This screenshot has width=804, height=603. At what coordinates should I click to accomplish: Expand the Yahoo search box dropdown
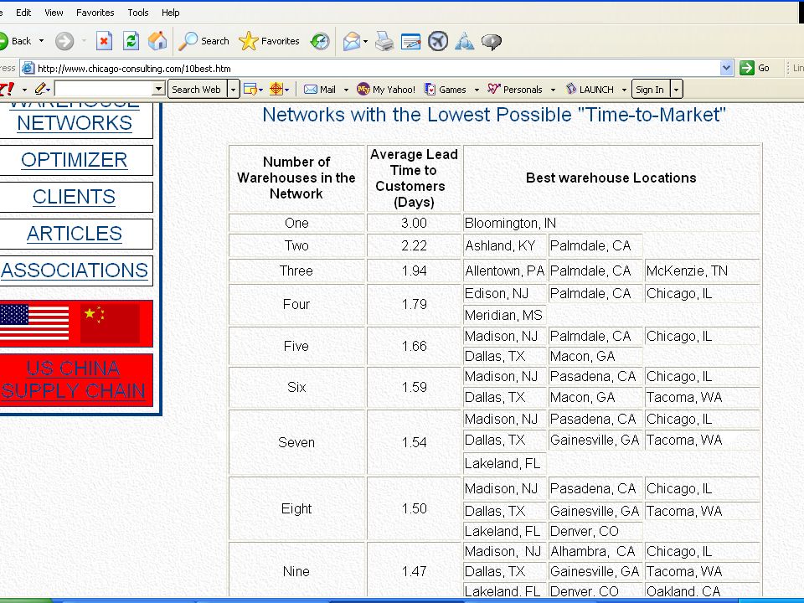coord(158,90)
